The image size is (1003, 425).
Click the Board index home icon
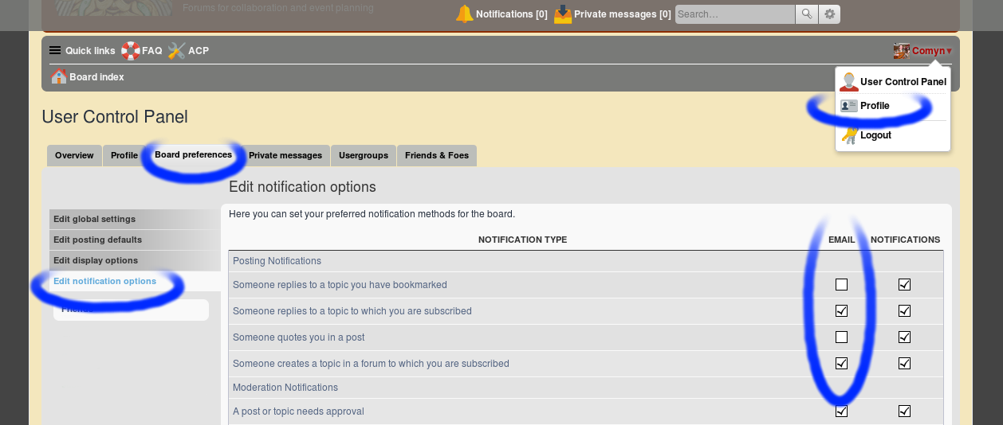click(x=59, y=77)
